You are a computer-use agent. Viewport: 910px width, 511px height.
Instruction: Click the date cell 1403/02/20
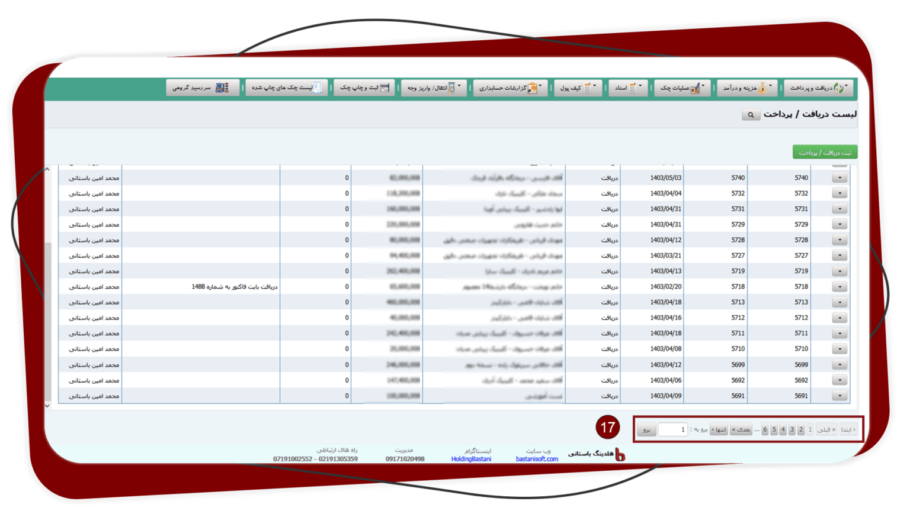665,287
